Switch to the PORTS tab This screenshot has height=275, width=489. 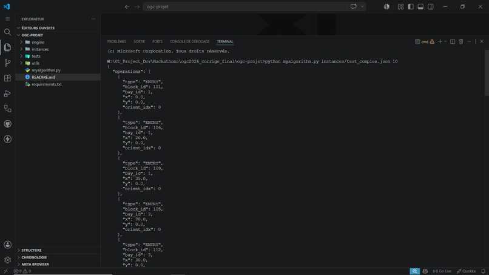click(x=157, y=41)
